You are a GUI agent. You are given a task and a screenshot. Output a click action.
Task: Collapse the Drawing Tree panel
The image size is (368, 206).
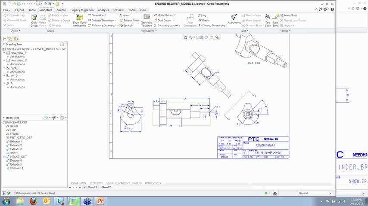pyautogui.click(x=4, y=44)
